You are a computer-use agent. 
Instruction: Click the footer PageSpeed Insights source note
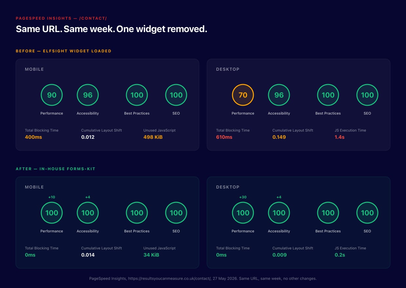(x=203, y=279)
